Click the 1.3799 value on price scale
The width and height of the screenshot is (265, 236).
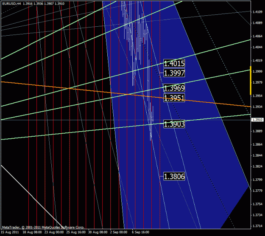pyautogui.click(x=257, y=180)
